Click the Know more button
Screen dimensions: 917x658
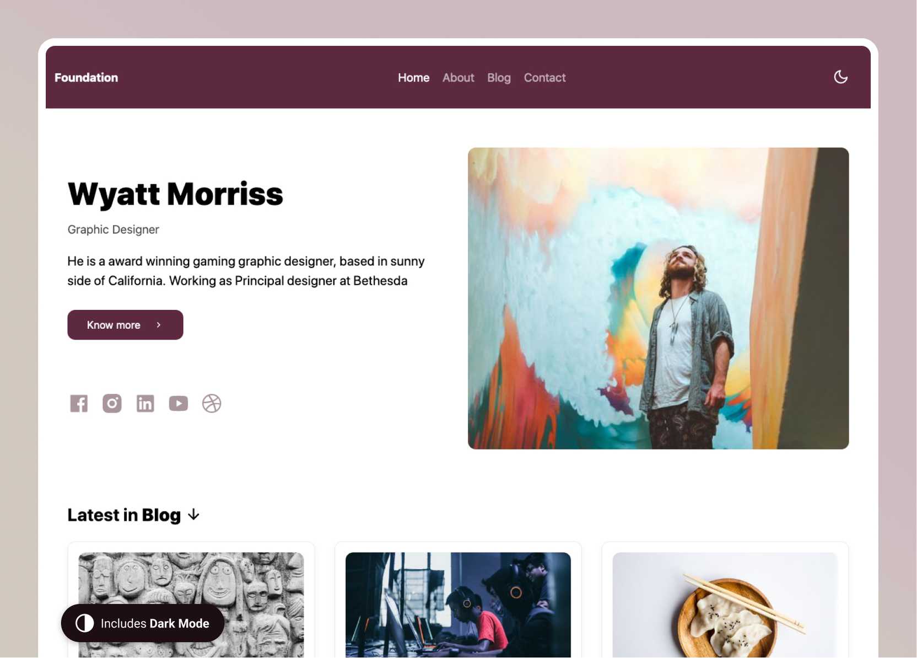(125, 325)
